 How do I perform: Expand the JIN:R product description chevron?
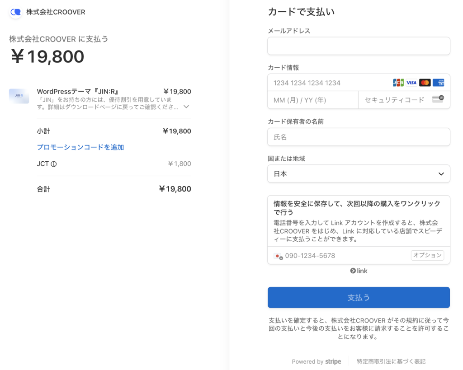point(186,107)
